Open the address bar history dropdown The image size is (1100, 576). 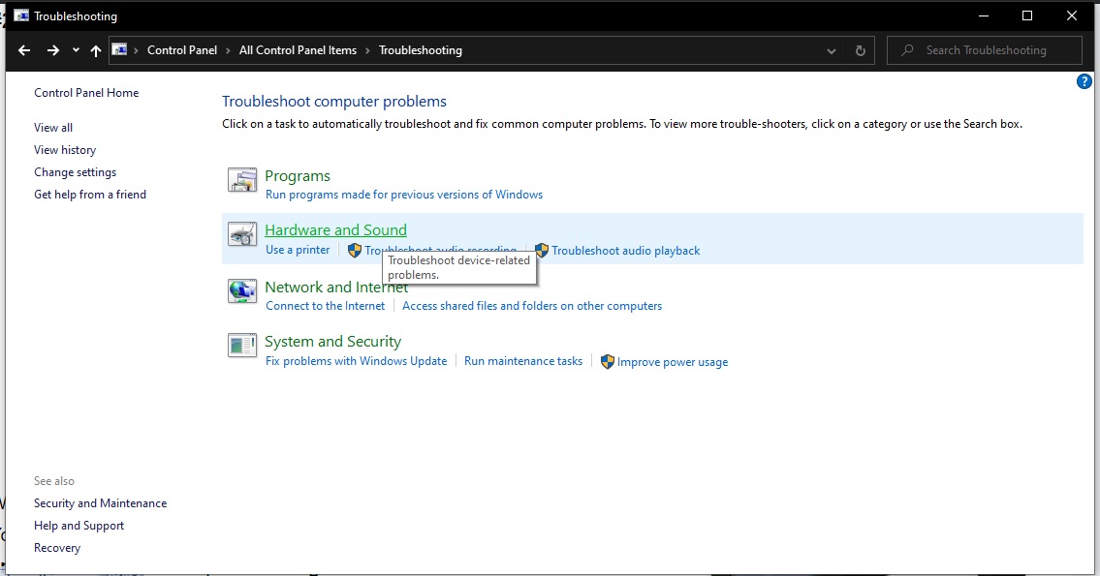tap(832, 50)
